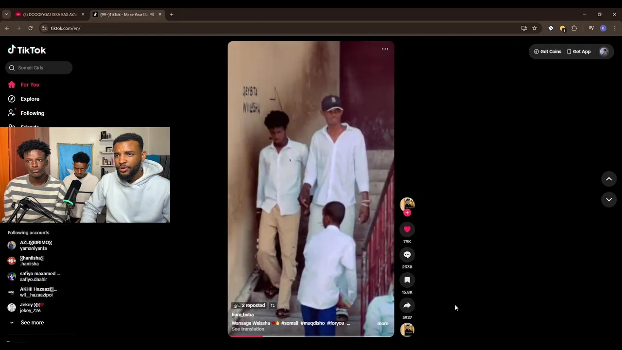Click the search magnifier icon
622x350 pixels.
pos(12,68)
